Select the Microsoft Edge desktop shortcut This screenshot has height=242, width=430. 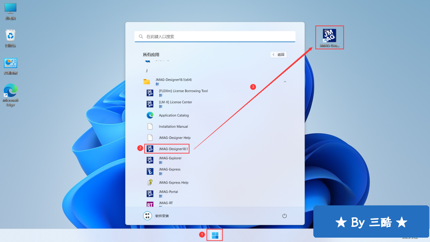(10, 95)
